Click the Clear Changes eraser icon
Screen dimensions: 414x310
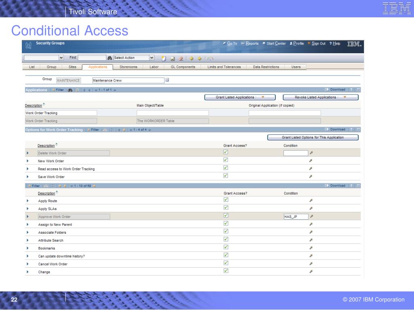[181, 59]
